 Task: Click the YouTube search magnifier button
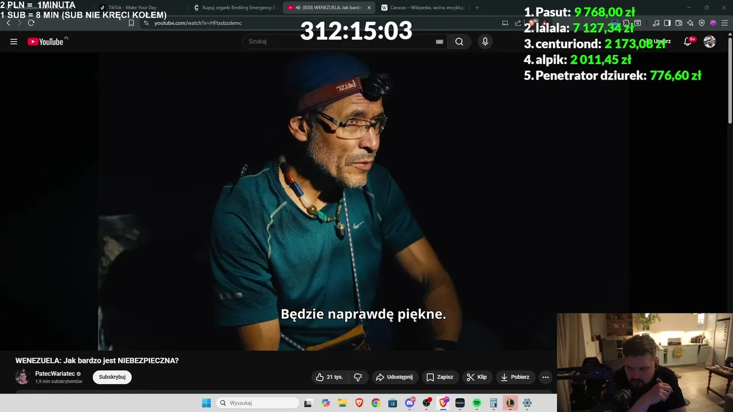pos(459,41)
